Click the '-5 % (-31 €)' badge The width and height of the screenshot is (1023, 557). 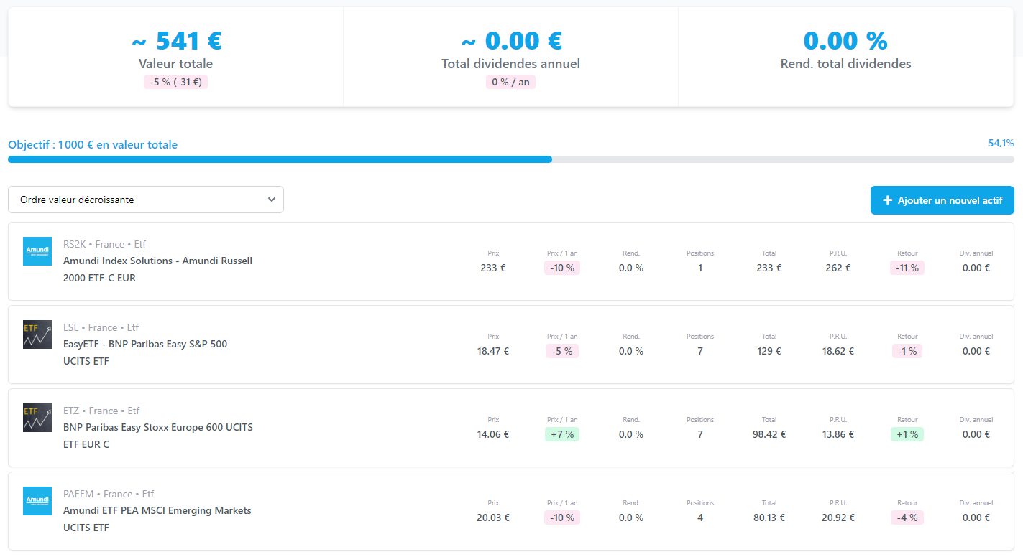[x=175, y=82]
